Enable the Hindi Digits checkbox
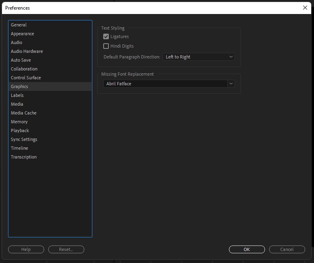The image size is (314, 263). click(106, 46)
